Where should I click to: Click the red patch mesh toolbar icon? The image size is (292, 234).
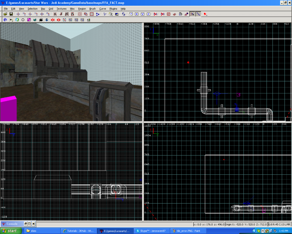(175, 14)
